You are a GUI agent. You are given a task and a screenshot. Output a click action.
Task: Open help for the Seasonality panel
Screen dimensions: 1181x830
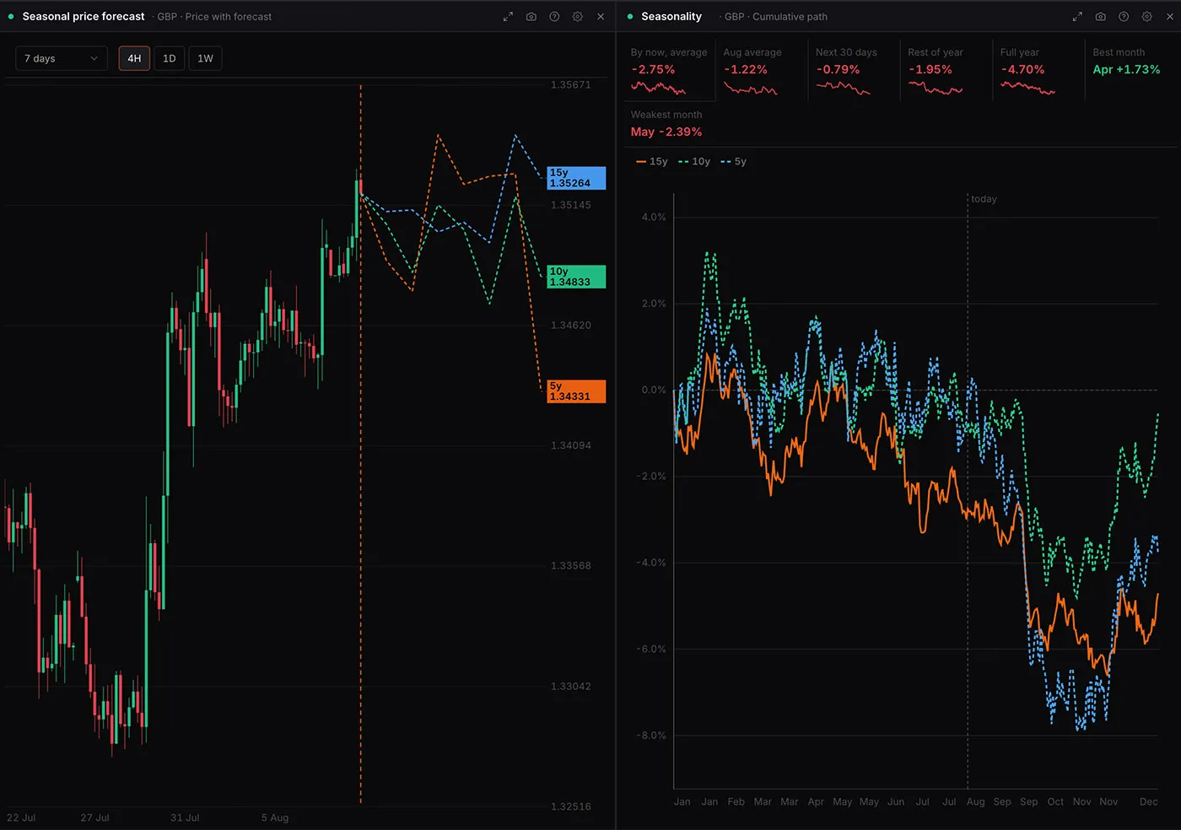pyautogui.click(x=1124, y=17)
